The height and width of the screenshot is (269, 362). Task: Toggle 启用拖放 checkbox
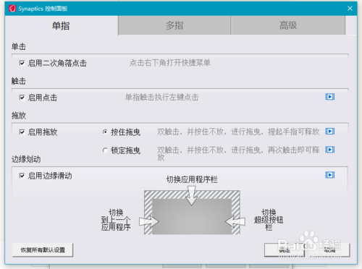tap(22, 132)
